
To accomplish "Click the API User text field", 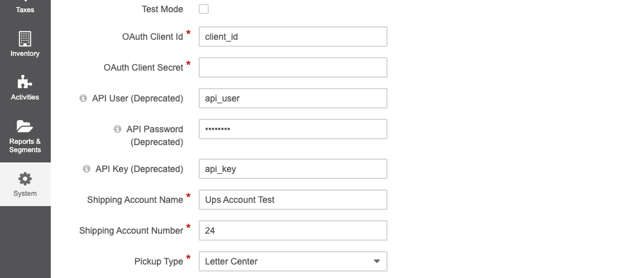I will 292,98.
